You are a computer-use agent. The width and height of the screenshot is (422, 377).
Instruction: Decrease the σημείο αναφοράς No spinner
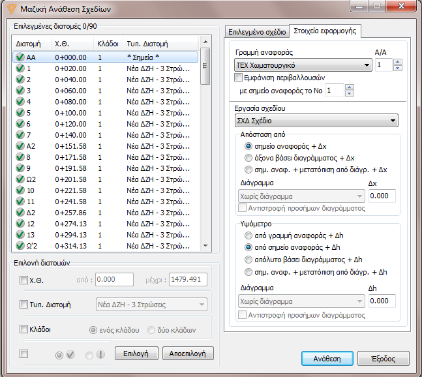click(x=350, y=93)
